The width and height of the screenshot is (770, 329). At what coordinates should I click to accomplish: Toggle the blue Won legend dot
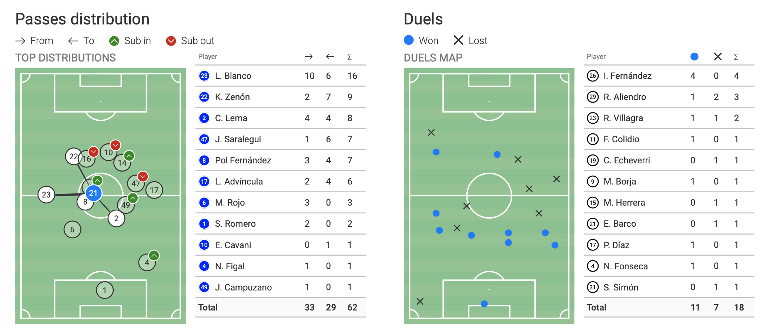[x=409, y=40]
